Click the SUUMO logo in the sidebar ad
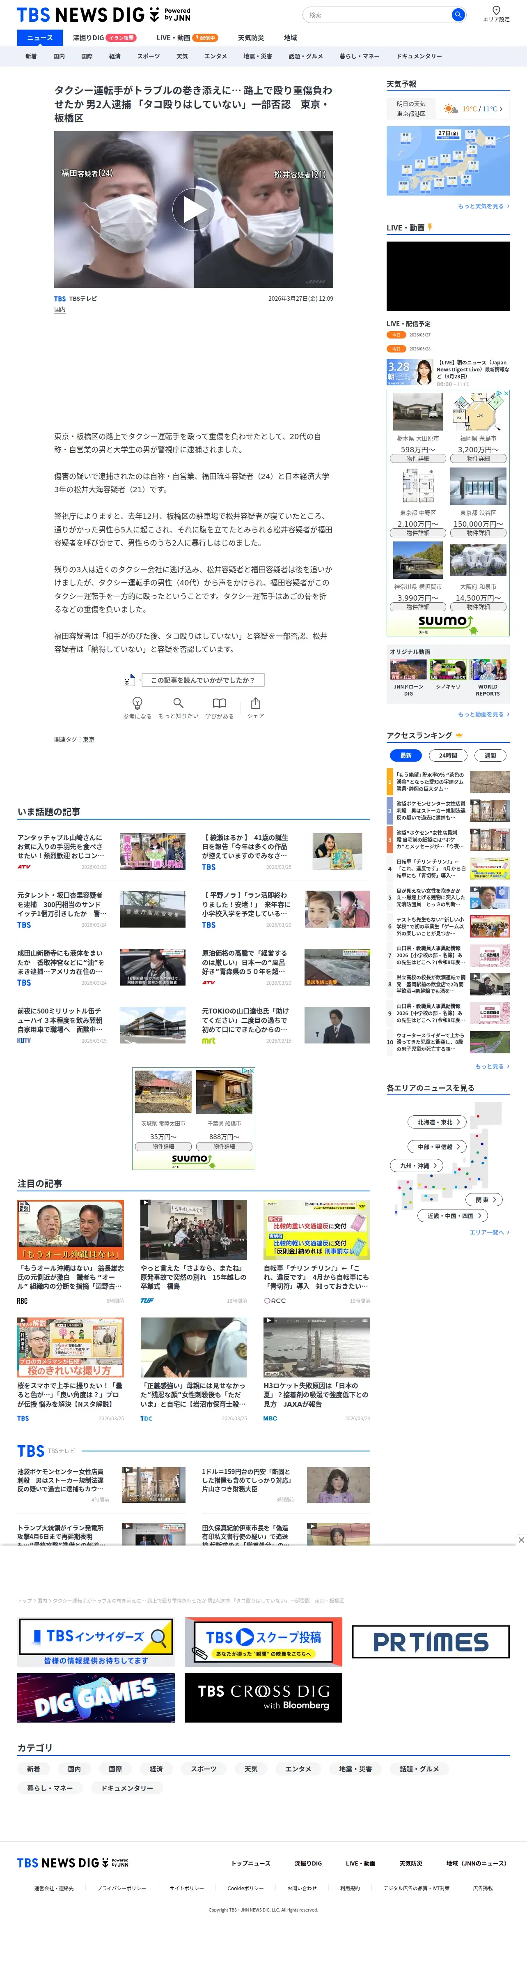The image size is (527, 1967). (x=448, y=624)
